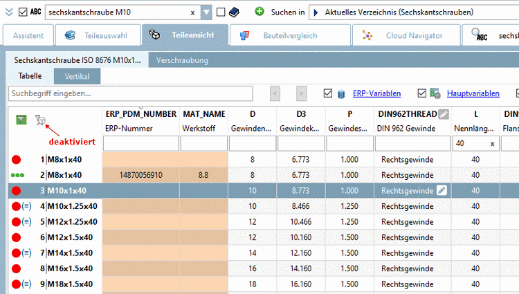Click the equals icon in row 5 M12x1.25x40
Screen dimensions: 519x294
click(x=26, y=222)
